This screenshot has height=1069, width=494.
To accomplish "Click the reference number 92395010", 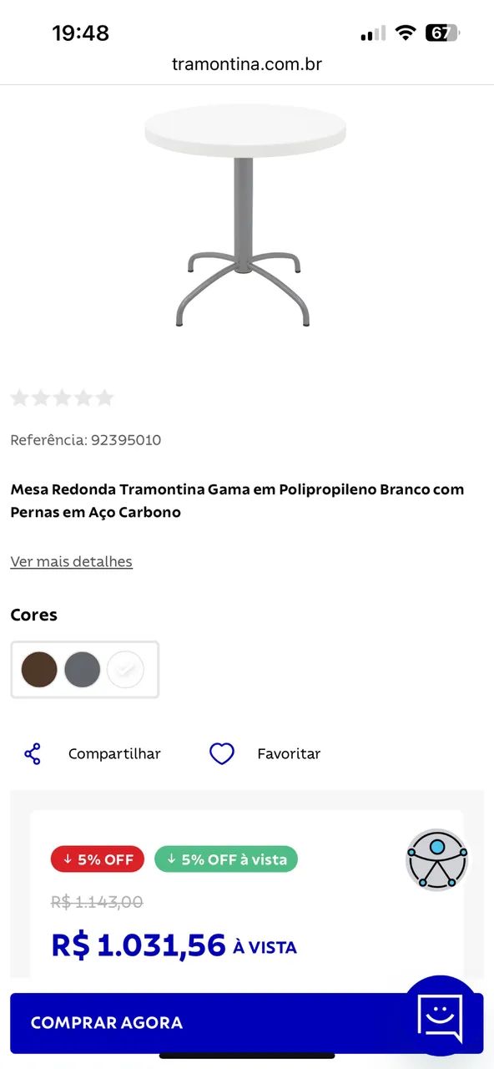I will [126, 440].
